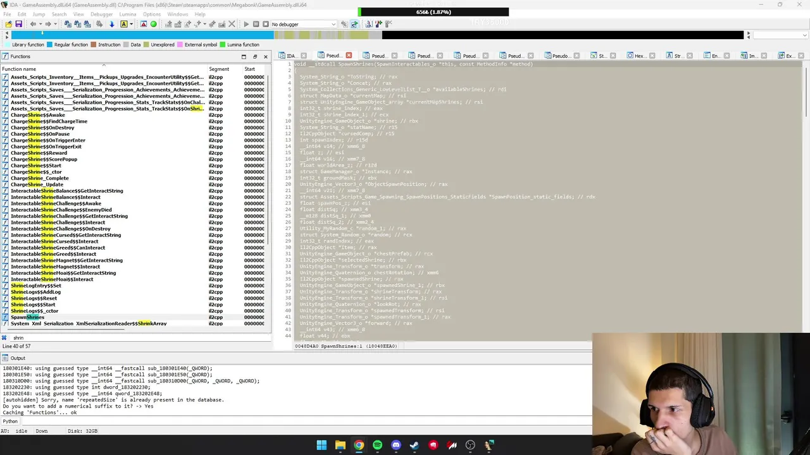Jump forward with the right arrow icon
This screenshot has width=810, height=455.
click(x=48, y=24)
